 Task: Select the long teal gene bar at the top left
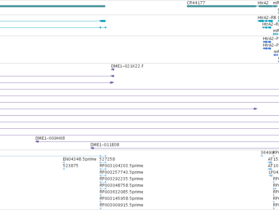click(x=52, y=6)
